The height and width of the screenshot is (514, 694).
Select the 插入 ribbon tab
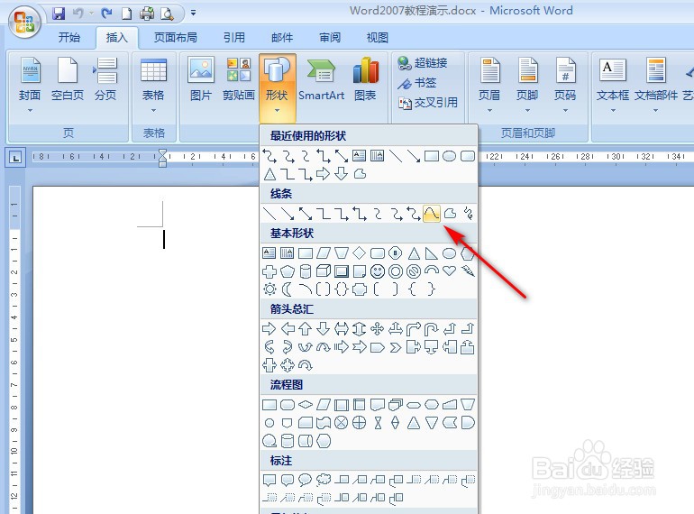pyautogui.click(x=117, y=38)
